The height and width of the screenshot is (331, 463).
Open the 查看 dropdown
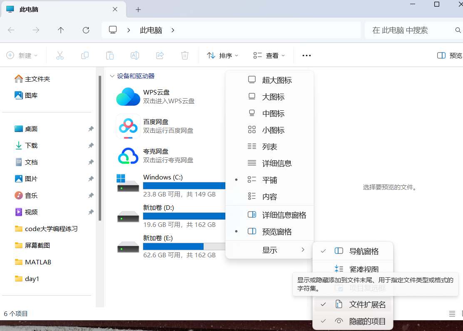click(269, 55)
